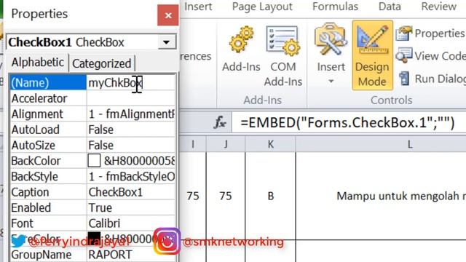
Task: Click the black ForeColor swatch
Action: click(94, 238)
